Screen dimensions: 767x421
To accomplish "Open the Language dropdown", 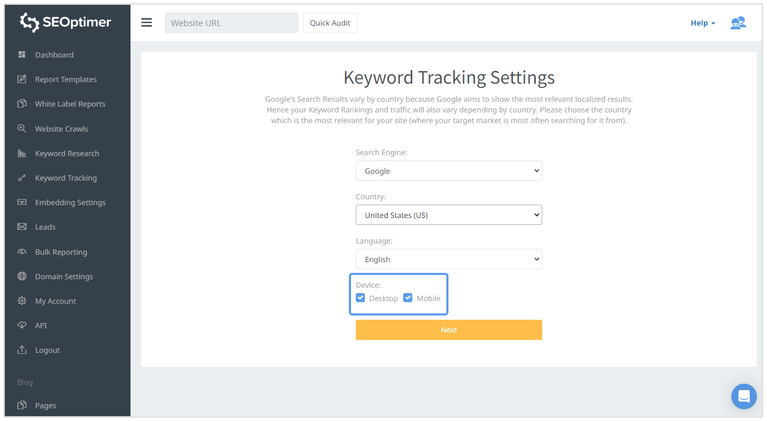I will point(448,260).
